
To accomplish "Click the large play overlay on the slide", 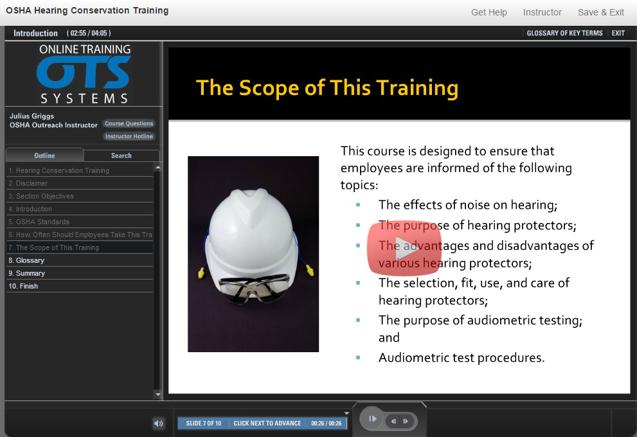I will [404, 249].
